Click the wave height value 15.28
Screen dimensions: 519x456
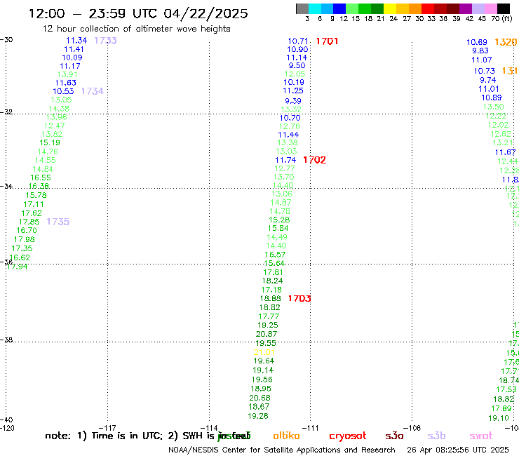279,220
